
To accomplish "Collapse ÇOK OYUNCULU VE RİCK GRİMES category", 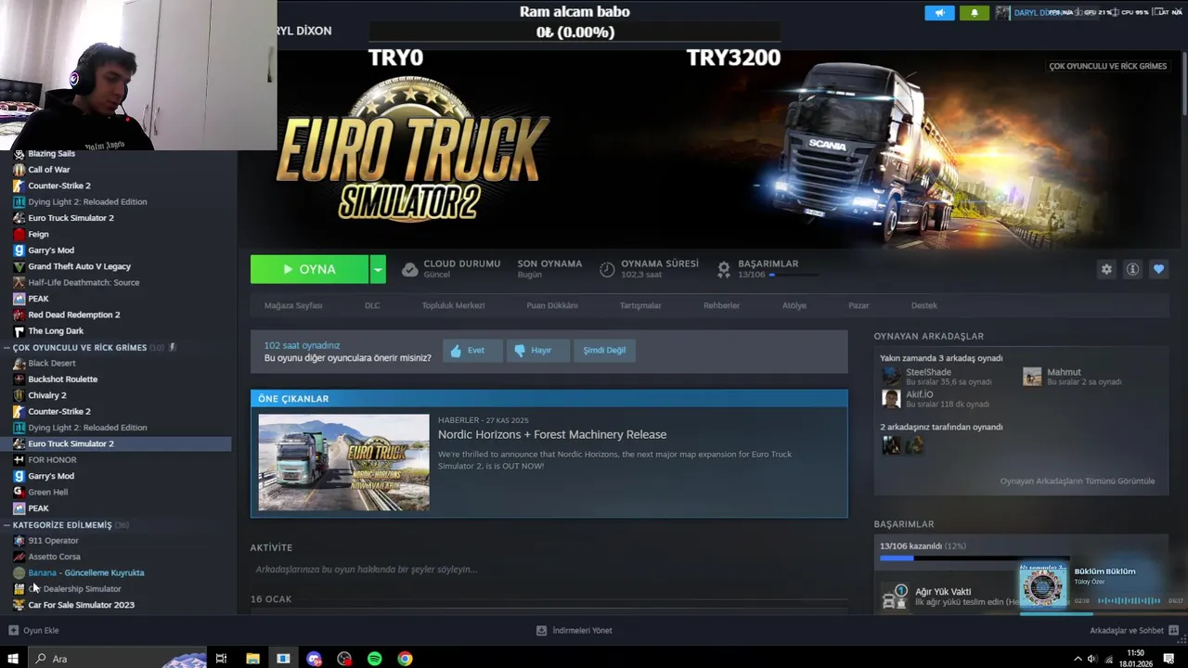I will point(7,347).
